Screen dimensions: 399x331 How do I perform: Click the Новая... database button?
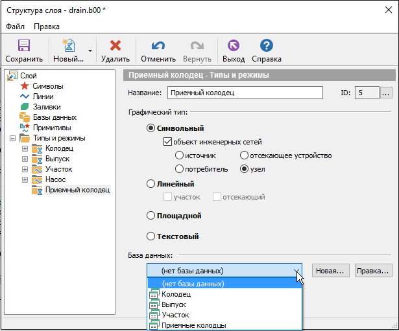[x=331, y=270]
